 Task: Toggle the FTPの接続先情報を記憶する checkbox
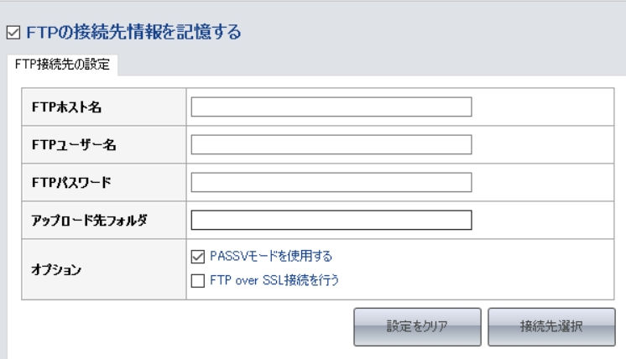pyautogui.click(x=13, y=33)
